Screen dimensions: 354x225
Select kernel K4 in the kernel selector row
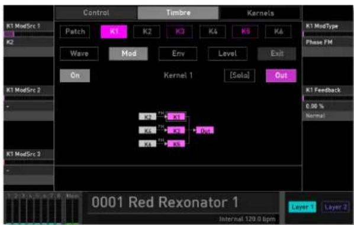(213, 31)
